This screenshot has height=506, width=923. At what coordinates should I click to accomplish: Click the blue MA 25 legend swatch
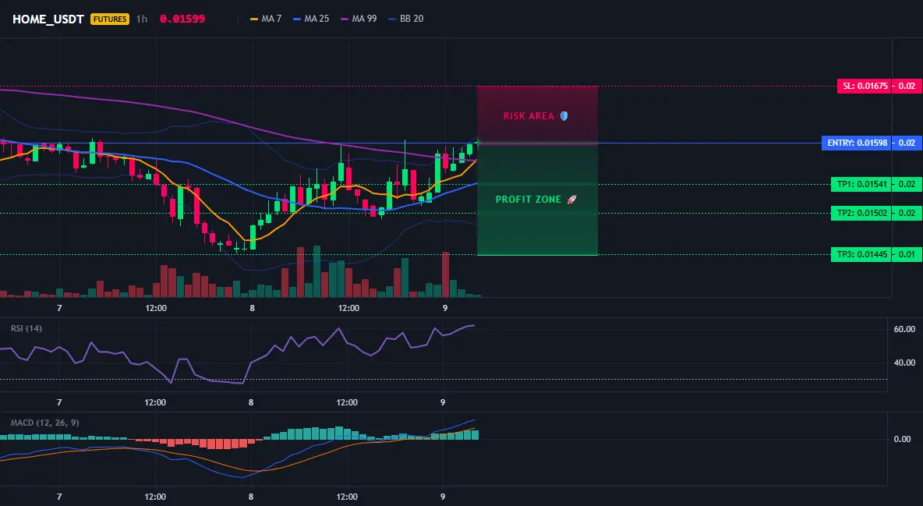tap(297, 19)
